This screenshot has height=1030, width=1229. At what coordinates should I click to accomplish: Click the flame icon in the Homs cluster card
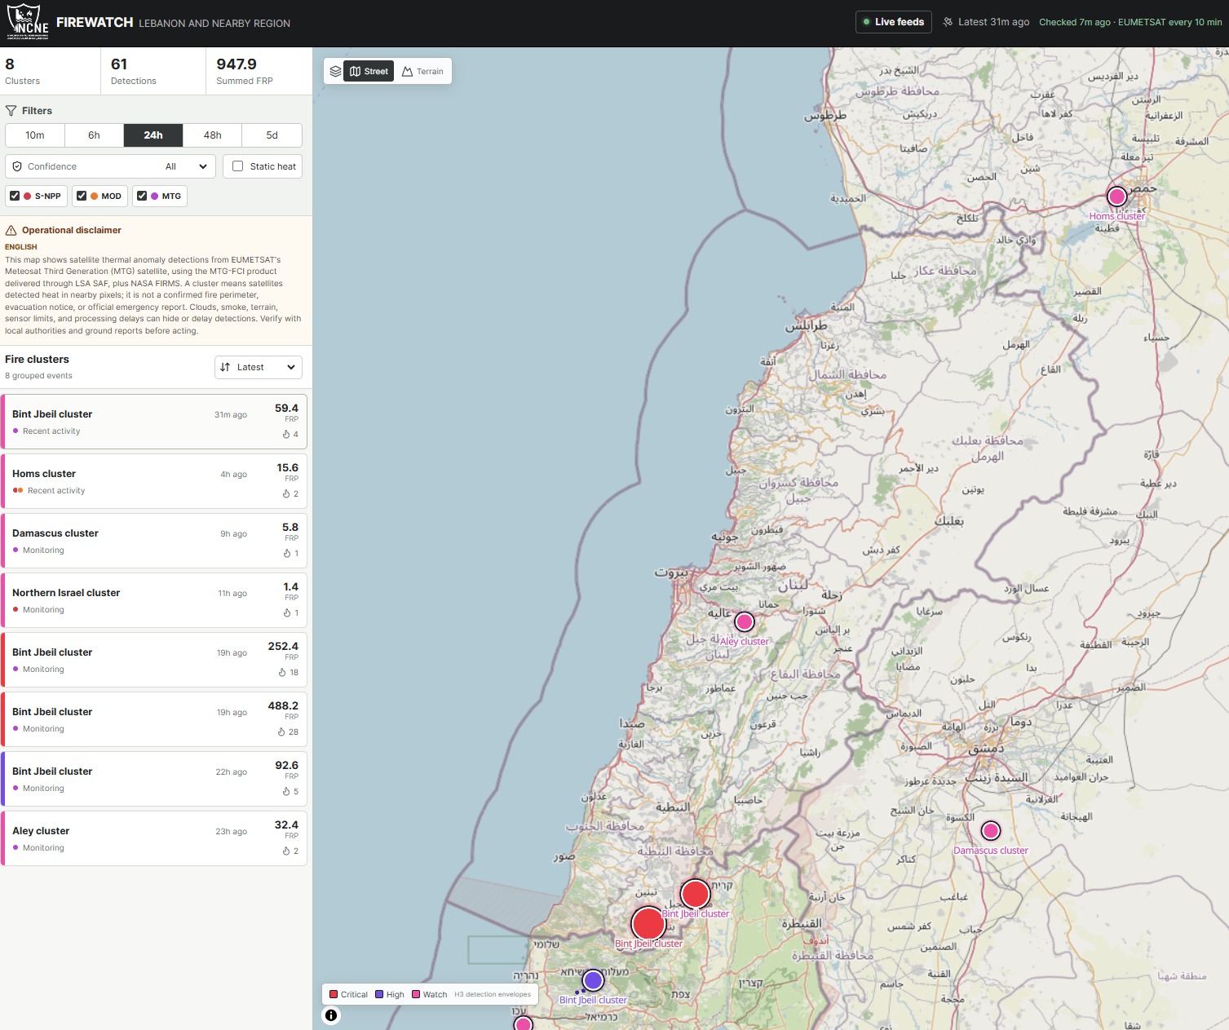[286, 494]
